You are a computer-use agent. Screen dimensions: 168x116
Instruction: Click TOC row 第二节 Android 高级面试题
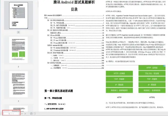pos(77,50)
